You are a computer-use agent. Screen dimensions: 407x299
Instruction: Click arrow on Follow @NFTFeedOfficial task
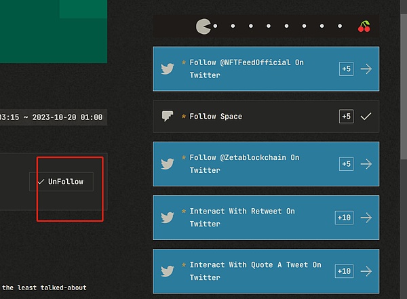click(x=366, y=68)
